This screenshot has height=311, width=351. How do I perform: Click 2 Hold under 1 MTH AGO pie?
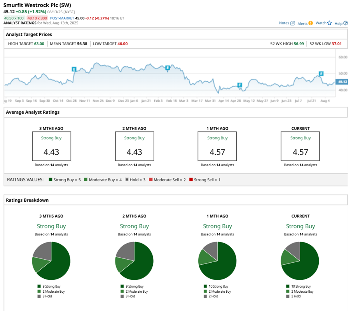(213, 296)
